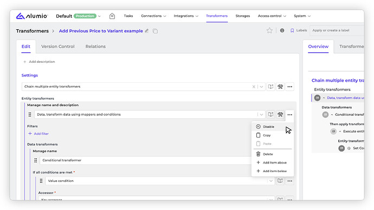Switch to the Relations tab
Image resolution: width=374 pixels, height=210 pixels.
click(x=95, y=47)
